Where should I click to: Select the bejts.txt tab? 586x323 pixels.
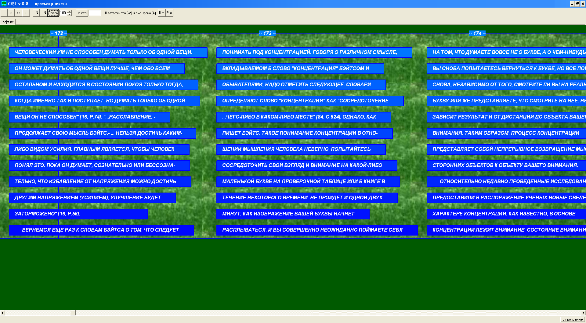pos(8,22)
